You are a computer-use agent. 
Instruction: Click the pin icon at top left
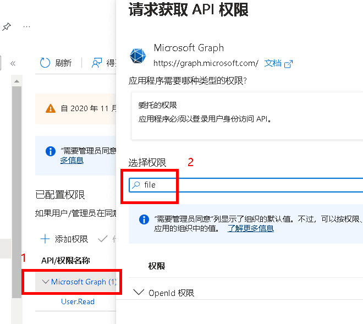(7, 27)
